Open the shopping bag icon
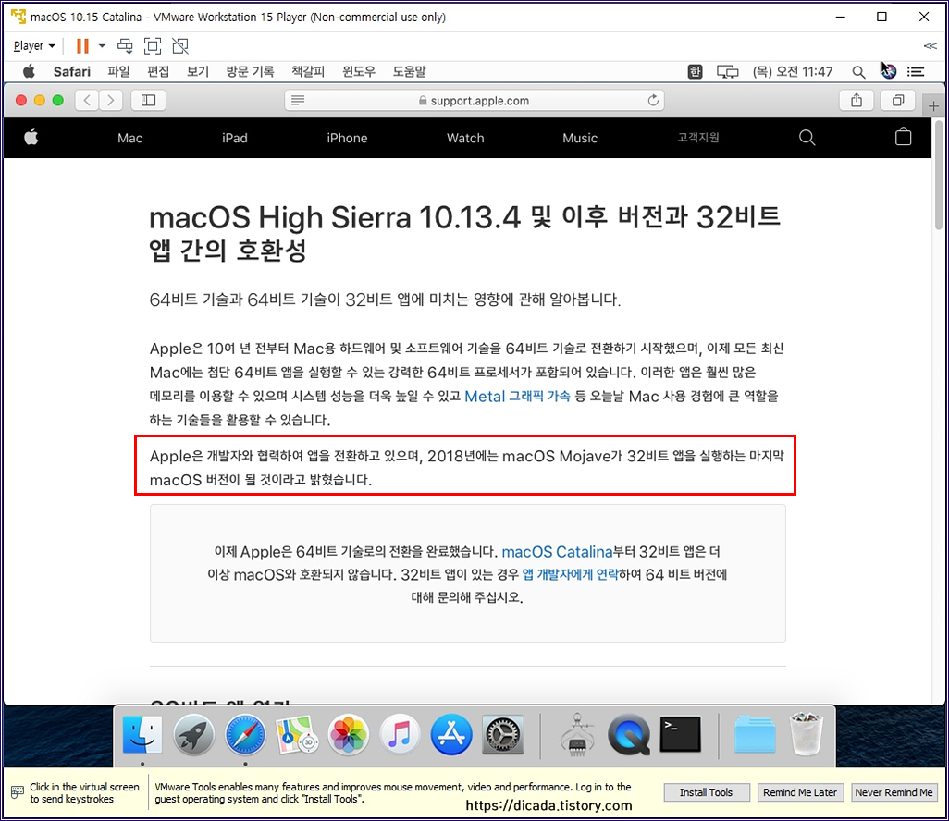 click(x=903, y=137)
